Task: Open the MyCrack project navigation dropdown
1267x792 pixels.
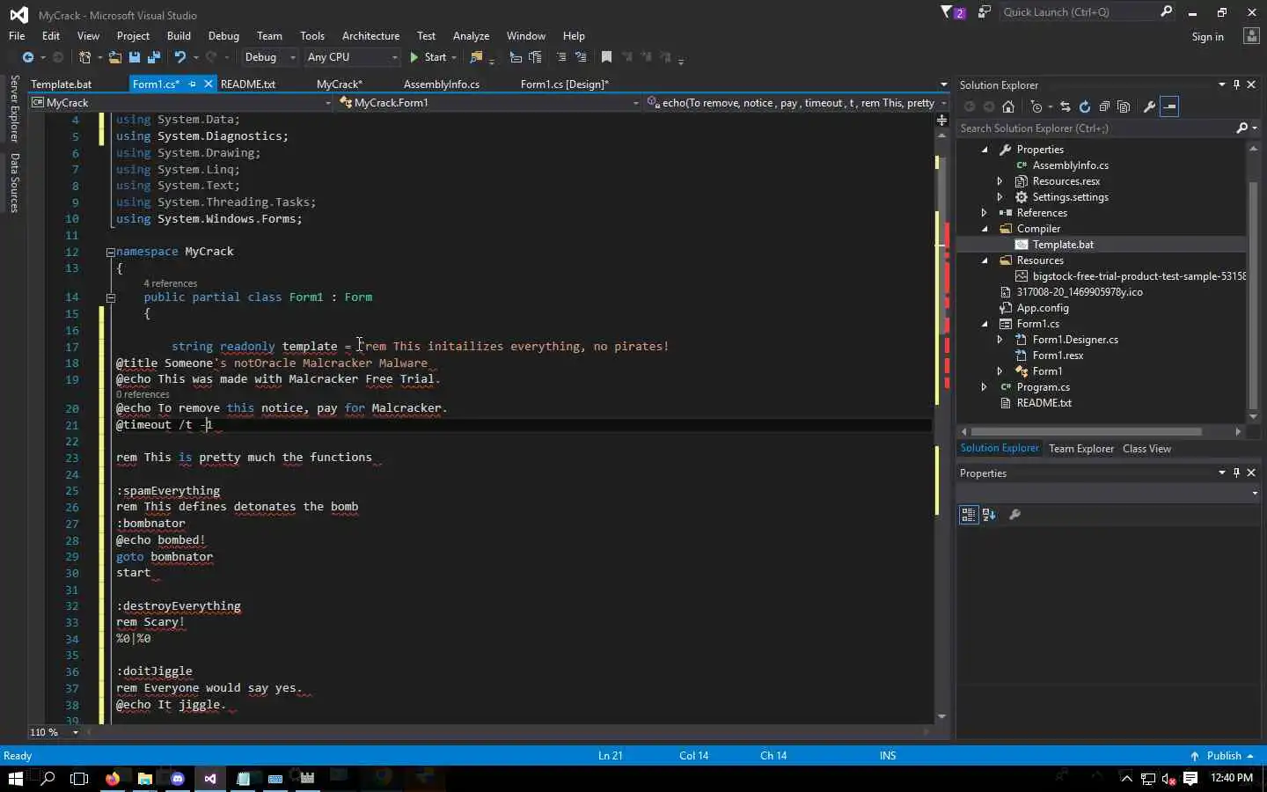Action: (x=181, y=103)
